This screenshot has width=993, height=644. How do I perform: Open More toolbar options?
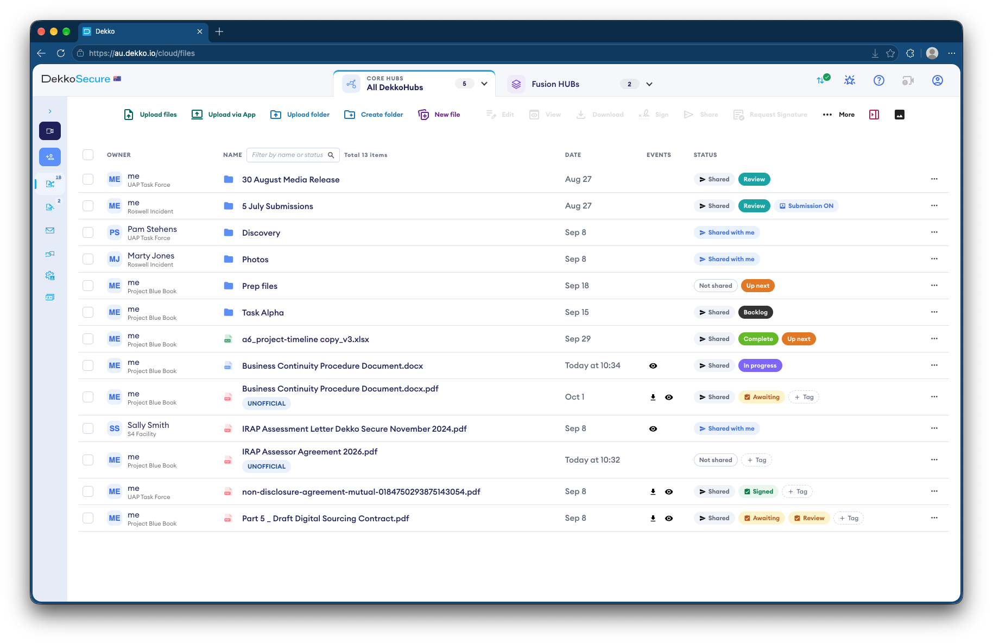839,115
